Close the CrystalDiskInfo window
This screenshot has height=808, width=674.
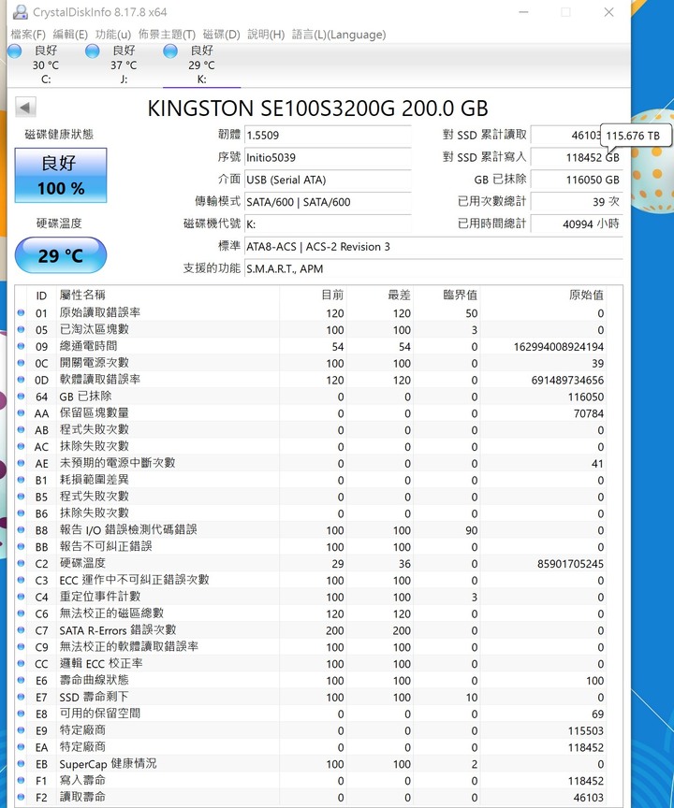(609, 12)
